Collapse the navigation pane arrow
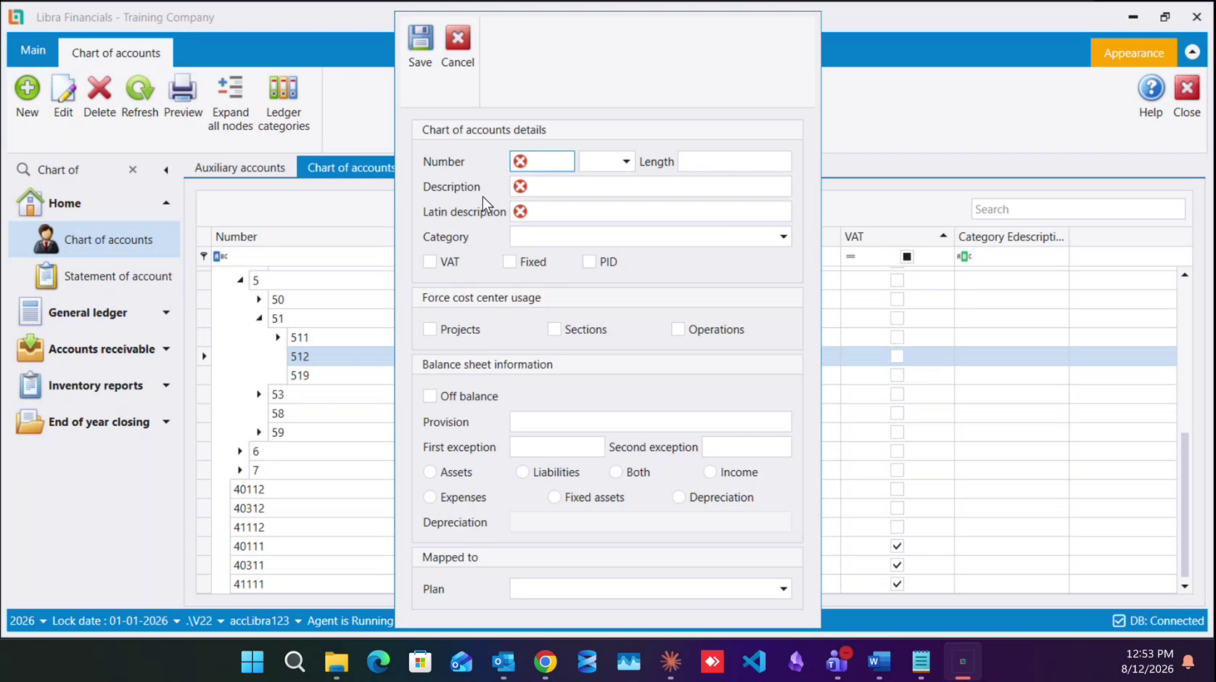Image resolution: width=1216 pixels, height=682 pixels. [x=166, y=170]
